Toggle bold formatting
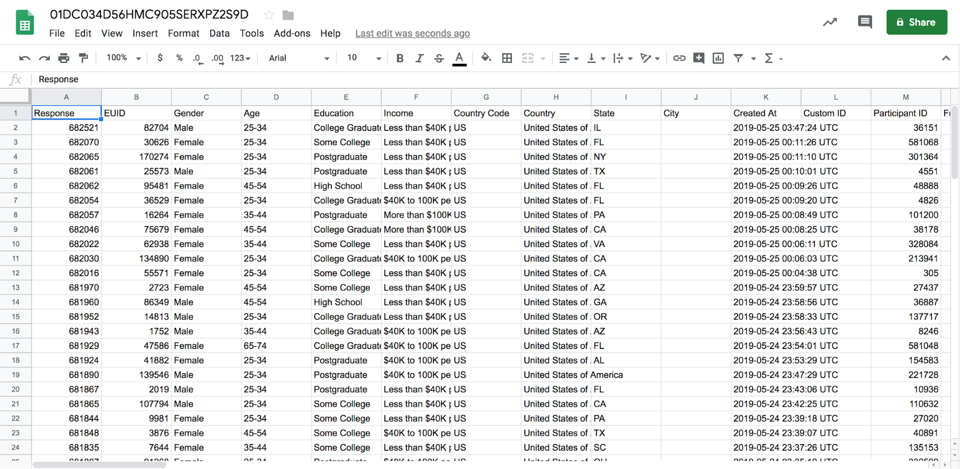This screenshot has width=960, height=469. pos(400,58)
